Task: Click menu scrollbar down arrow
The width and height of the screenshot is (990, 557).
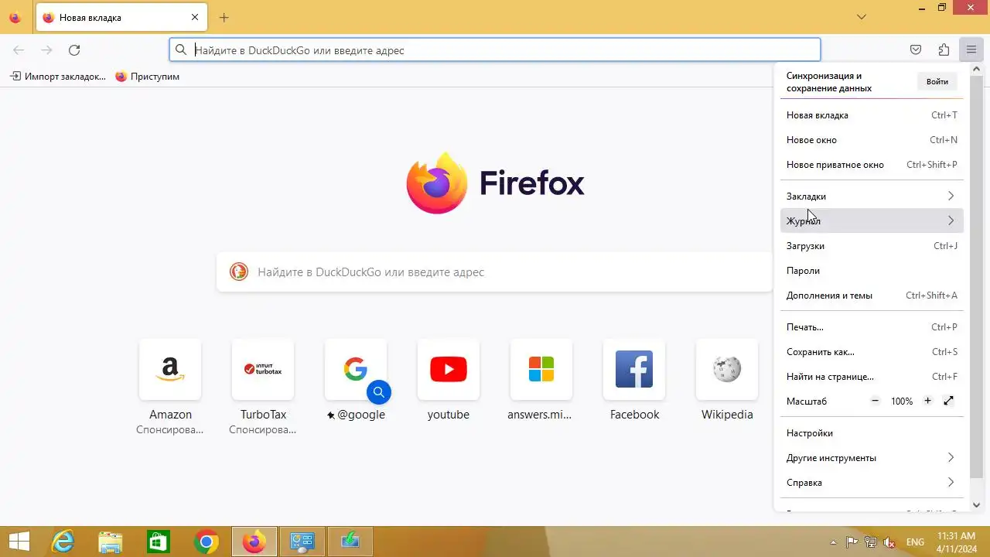Action: point(976,505)
